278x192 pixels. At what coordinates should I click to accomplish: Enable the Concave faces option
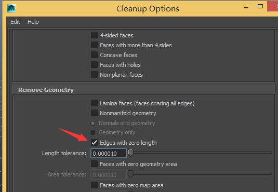point(94,55)
